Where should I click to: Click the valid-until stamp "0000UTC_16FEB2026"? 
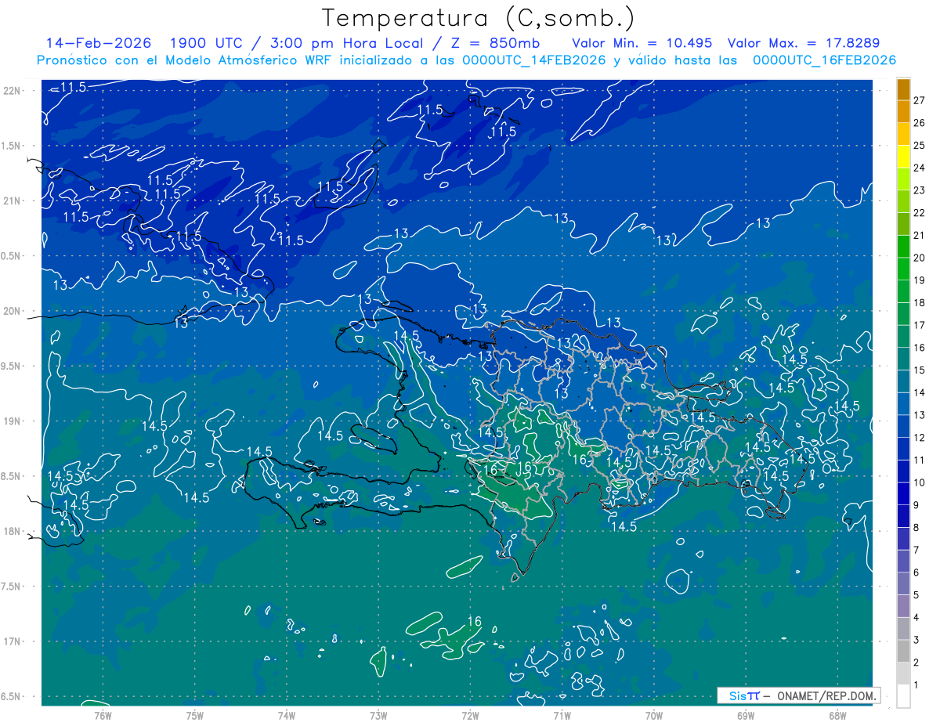[824, 60]
